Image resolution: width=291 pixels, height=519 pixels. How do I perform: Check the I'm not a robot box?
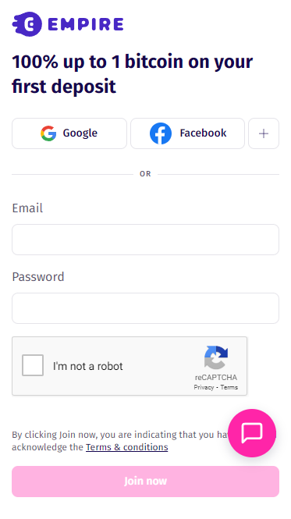click(33, 365)
